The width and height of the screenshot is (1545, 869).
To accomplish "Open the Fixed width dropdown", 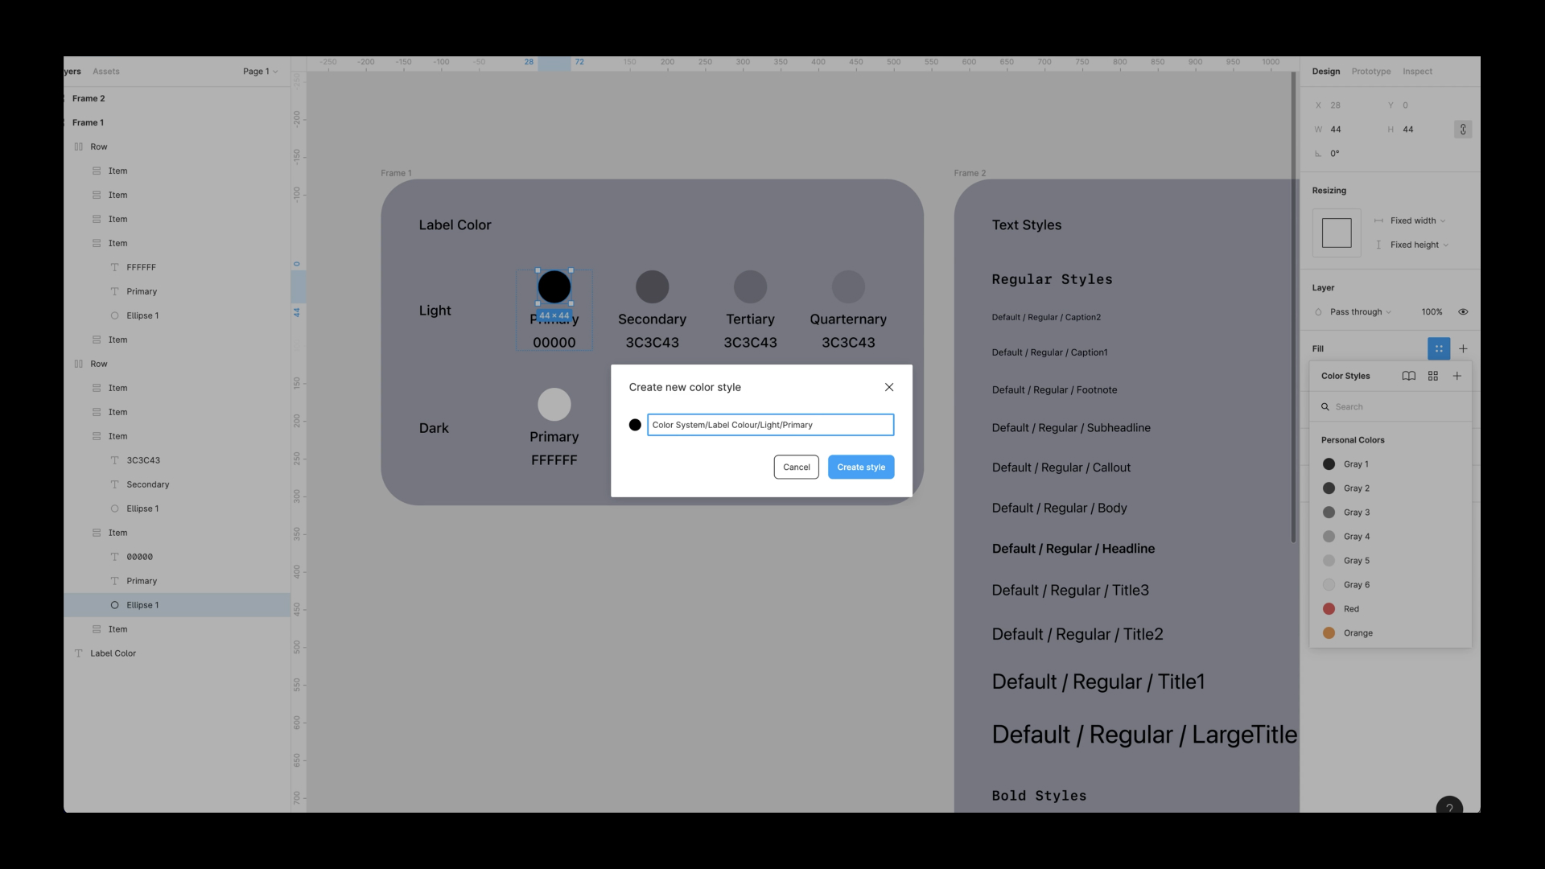I will pyautogui.click(x=1411, y=220).
